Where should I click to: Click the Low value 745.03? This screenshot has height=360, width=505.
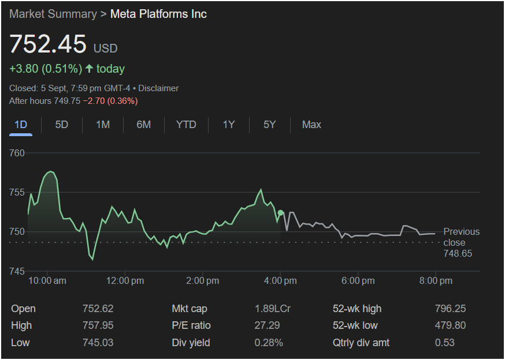tap(98, 343)
